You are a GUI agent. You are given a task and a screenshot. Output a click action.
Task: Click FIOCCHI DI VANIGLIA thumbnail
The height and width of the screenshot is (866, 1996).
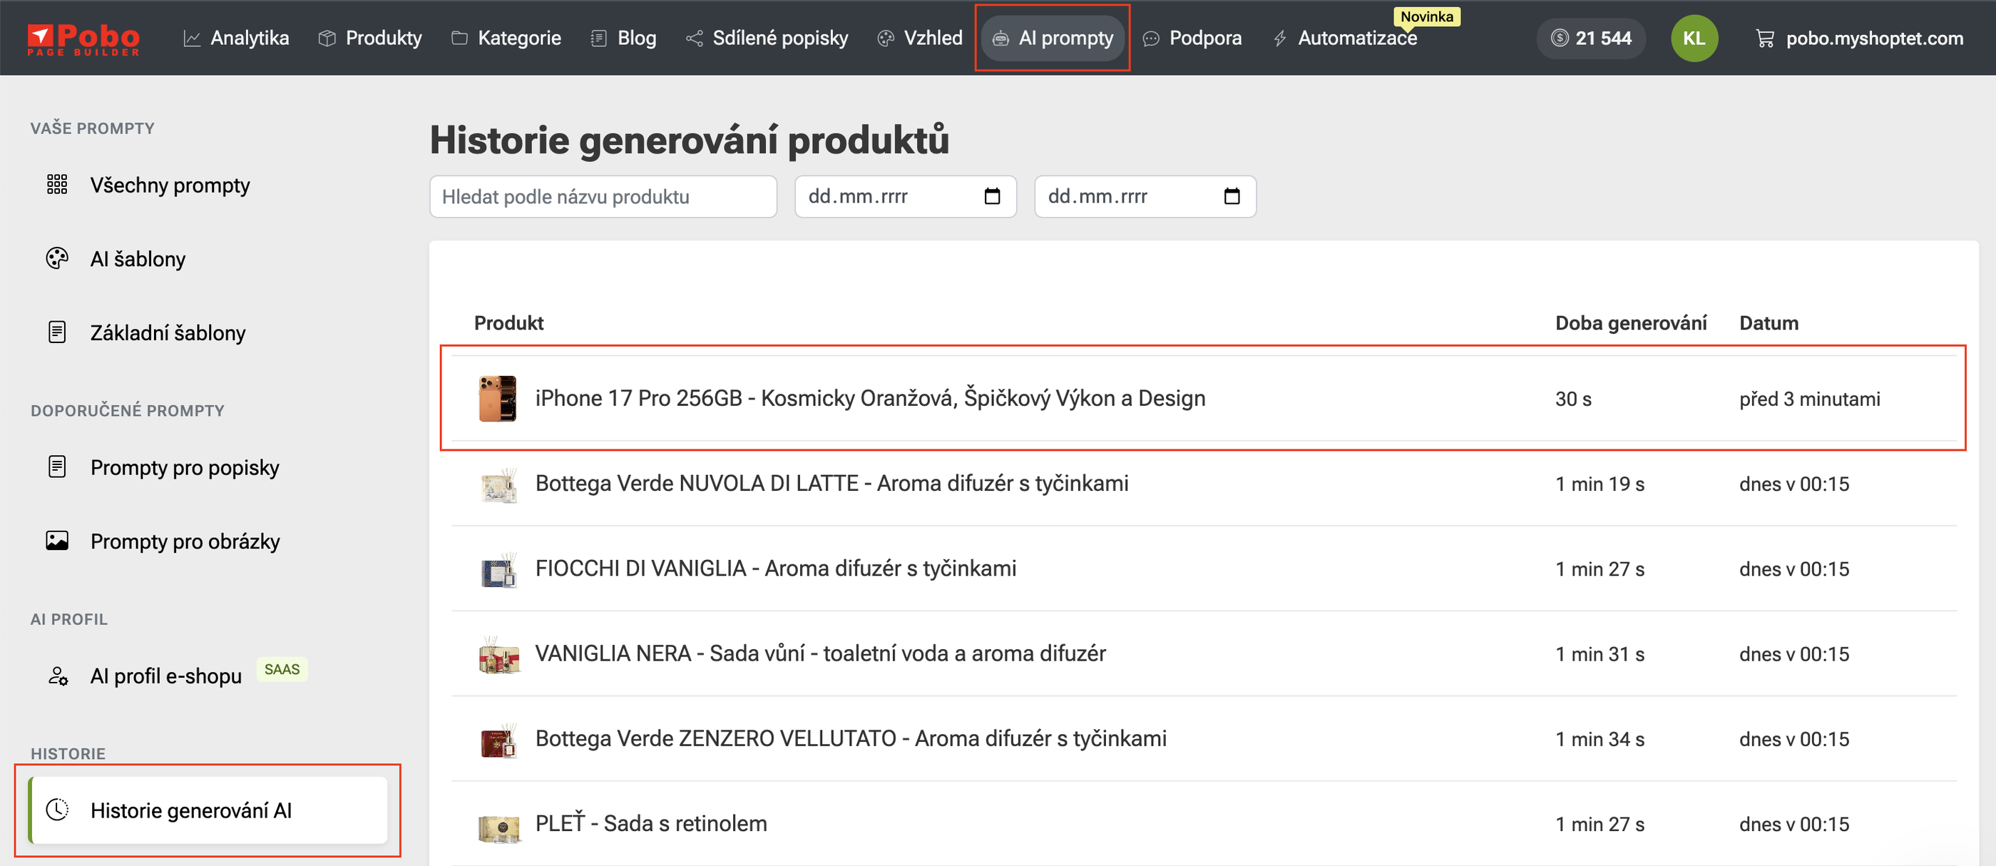coord(498,571)
